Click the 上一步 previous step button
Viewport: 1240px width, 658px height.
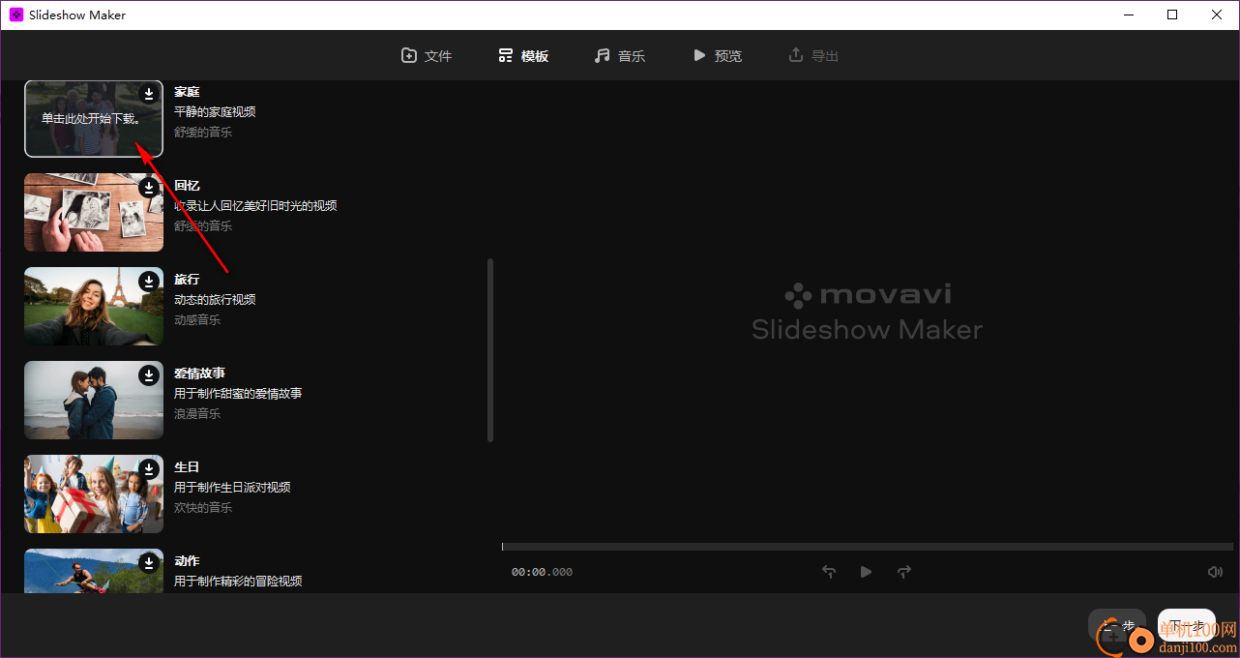(x=1117, y=625)
